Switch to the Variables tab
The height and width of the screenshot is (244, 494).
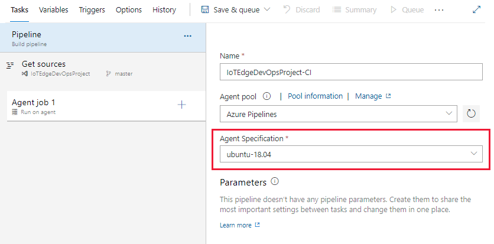pyautogui.click(x=53, y=10)
